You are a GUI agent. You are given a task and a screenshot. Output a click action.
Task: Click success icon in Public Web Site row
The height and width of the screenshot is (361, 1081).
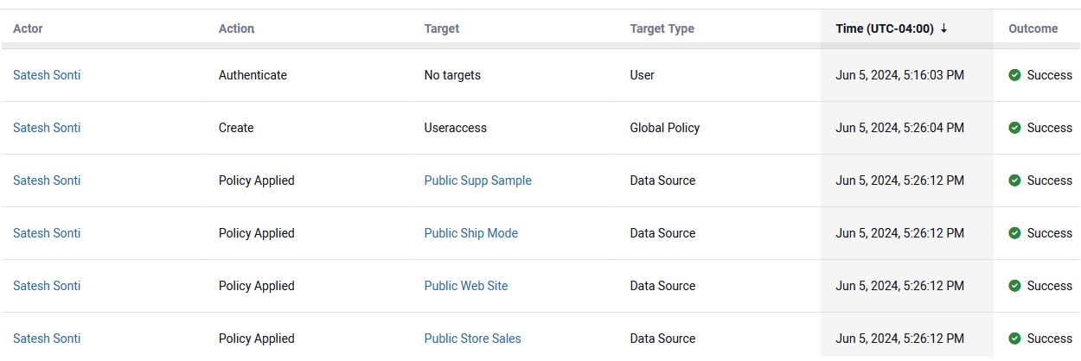[1015, 286]
